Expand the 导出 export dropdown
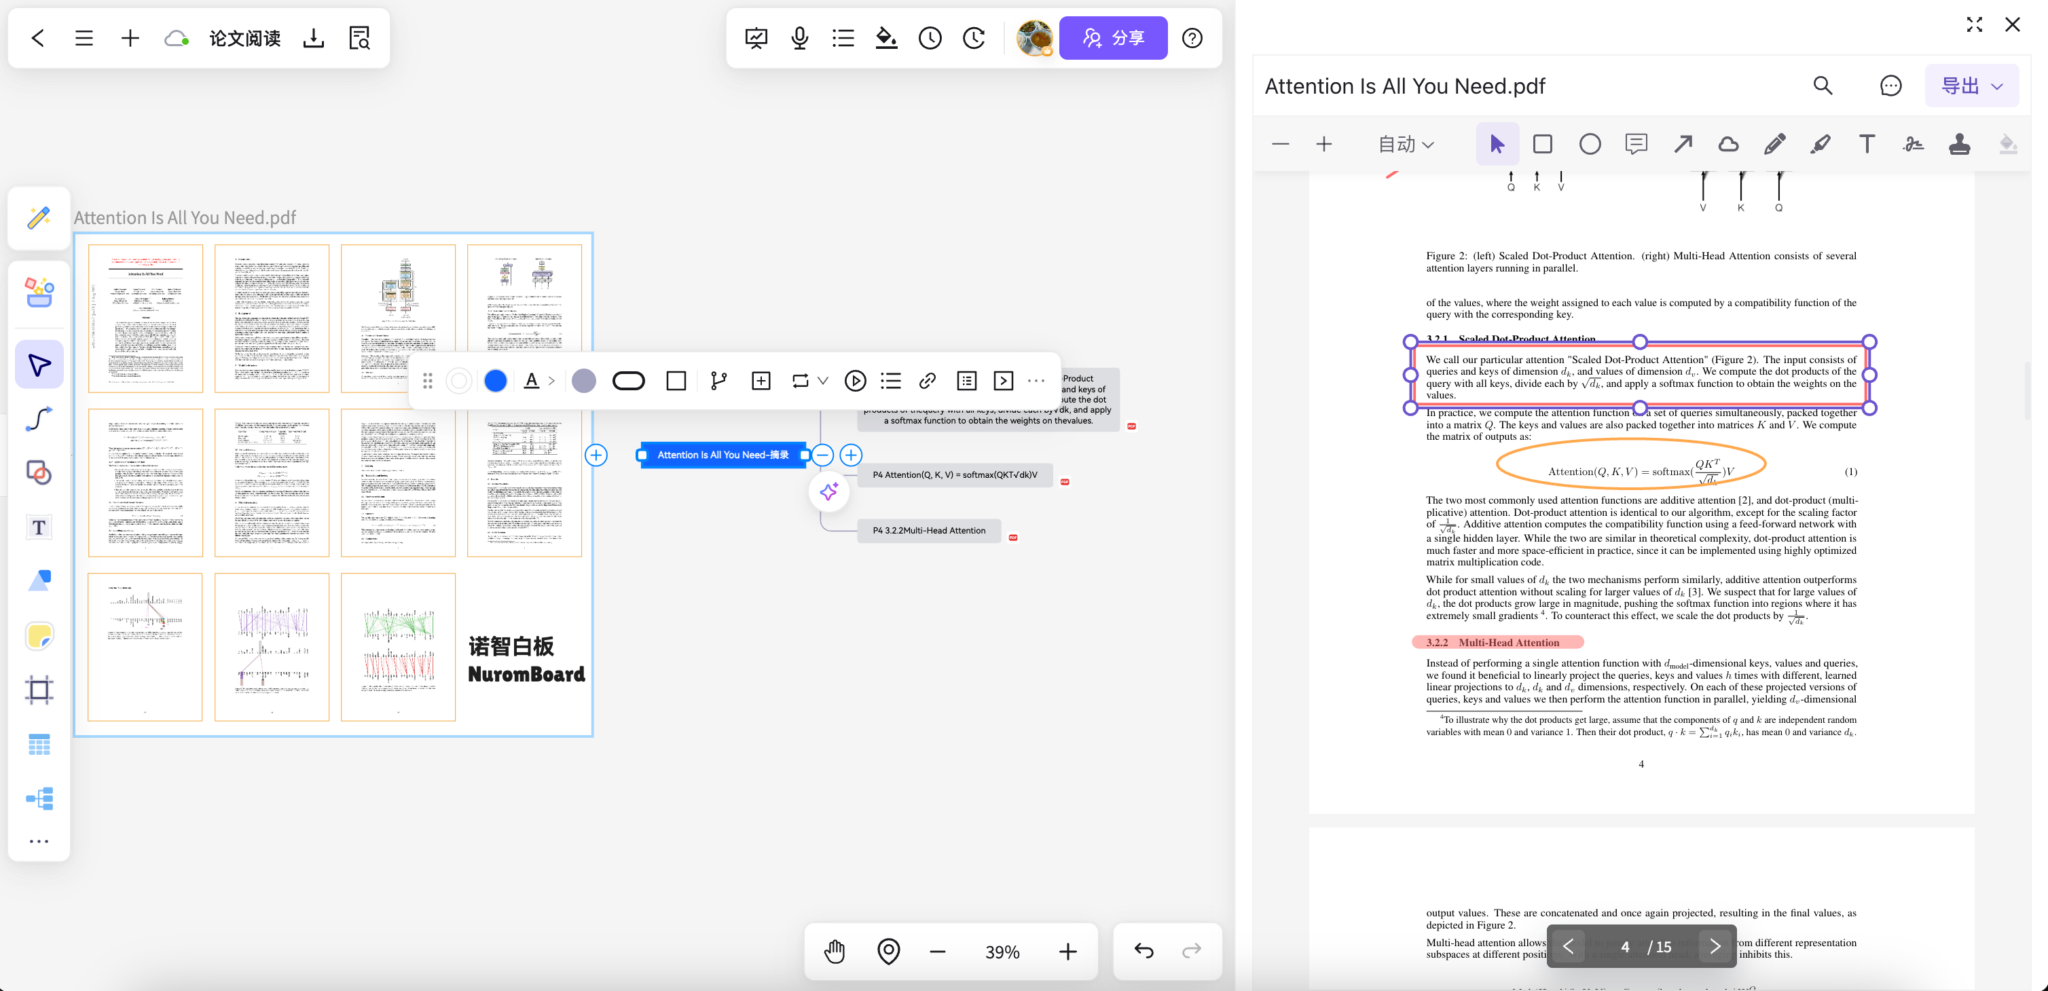This screenshot has height=991, width=2048. 1972,86
